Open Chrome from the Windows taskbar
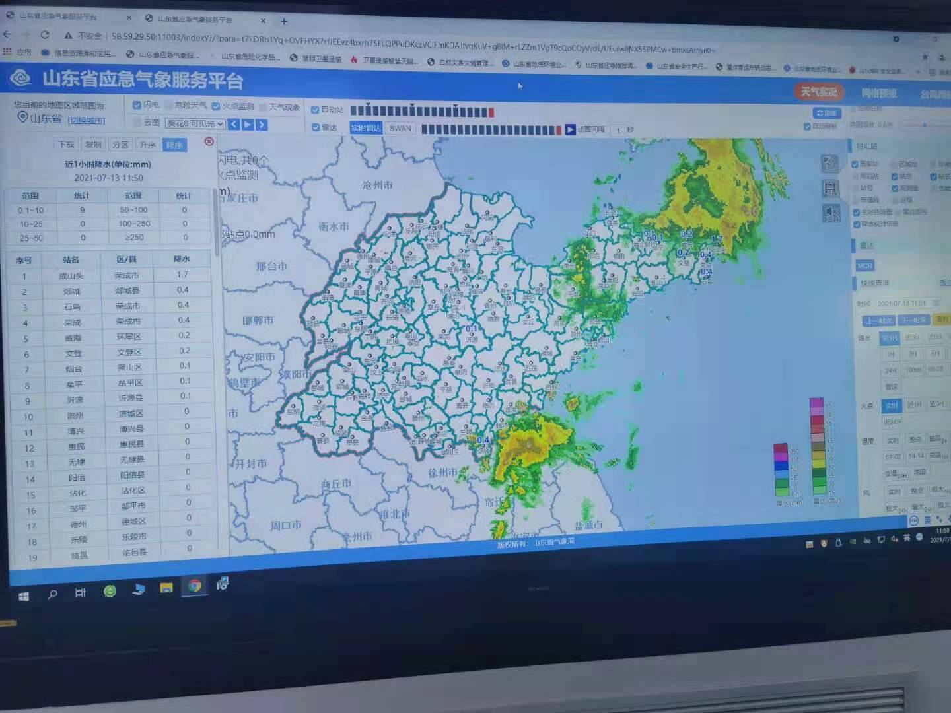This screenshot has width=951, height=713. point(194,586)
